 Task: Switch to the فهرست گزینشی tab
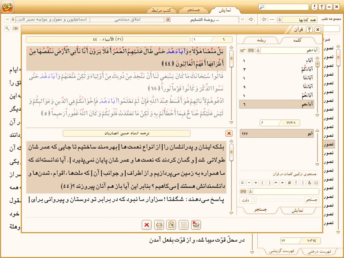coord(281,251)
